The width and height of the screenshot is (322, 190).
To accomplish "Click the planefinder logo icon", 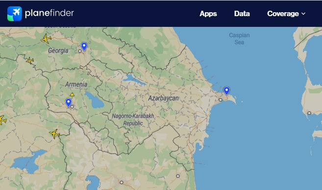I will click(x=14, y=14).
